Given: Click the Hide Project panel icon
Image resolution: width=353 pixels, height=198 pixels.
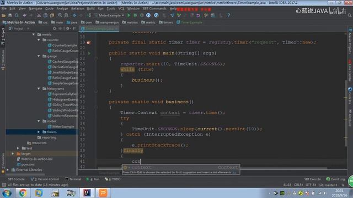Looking at the screenshot, I should pos(75,29).
